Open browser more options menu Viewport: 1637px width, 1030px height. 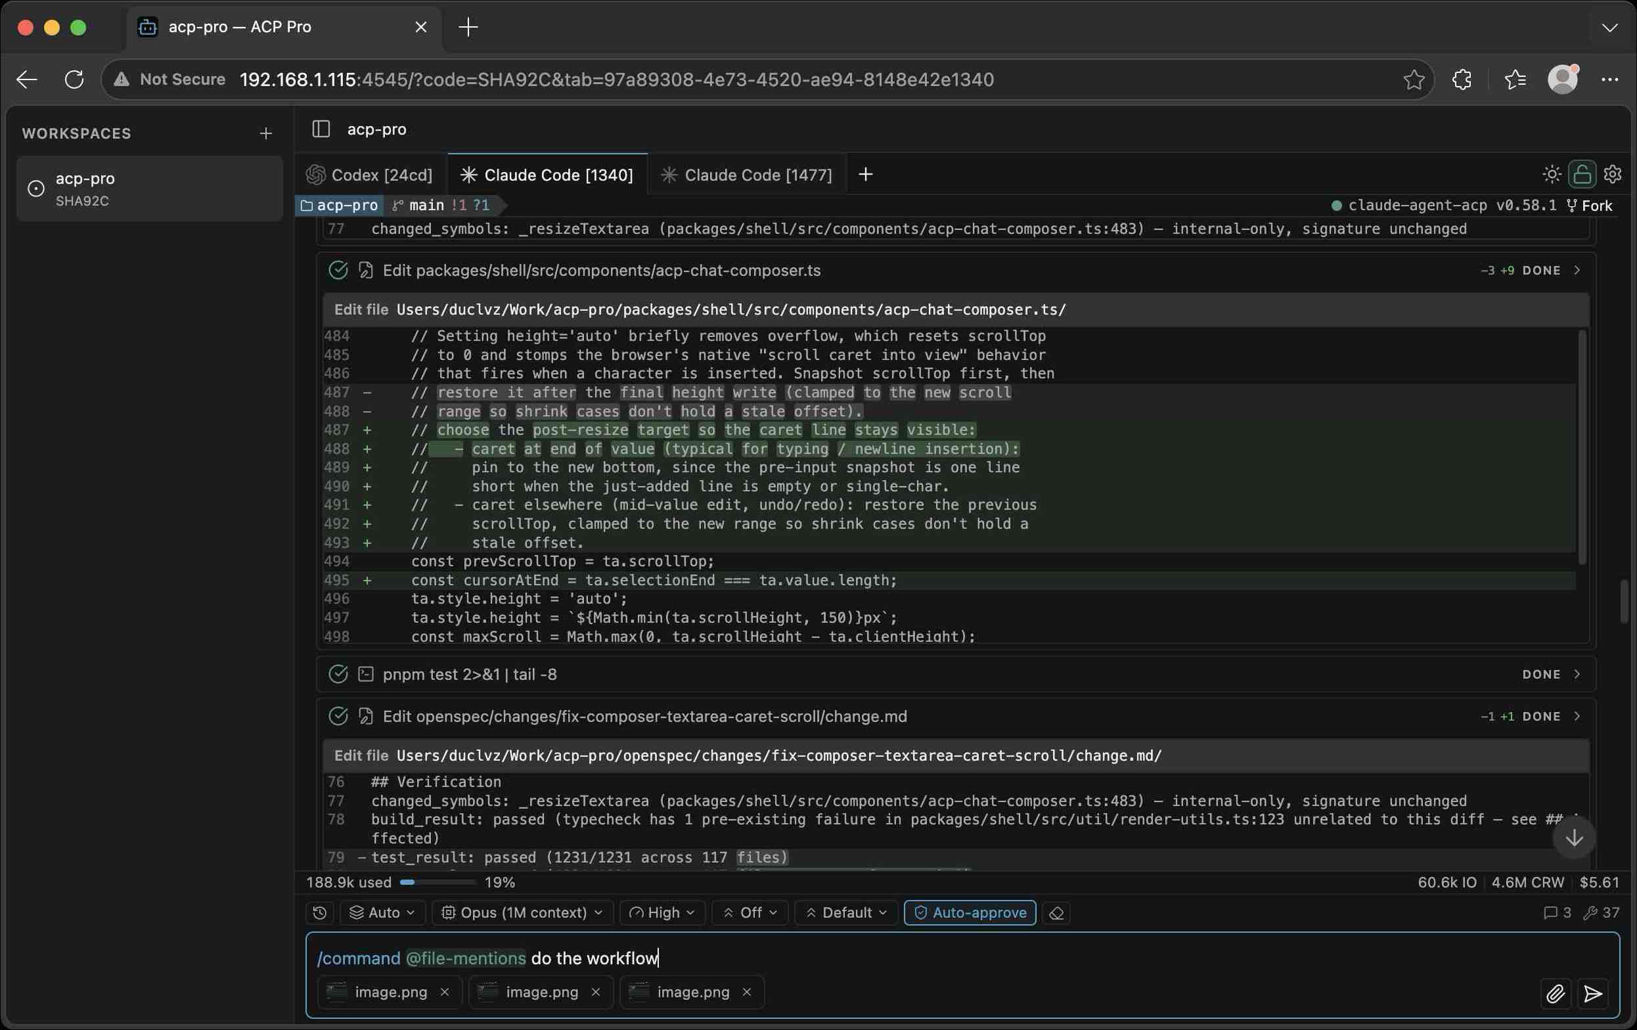(1610, 79)
